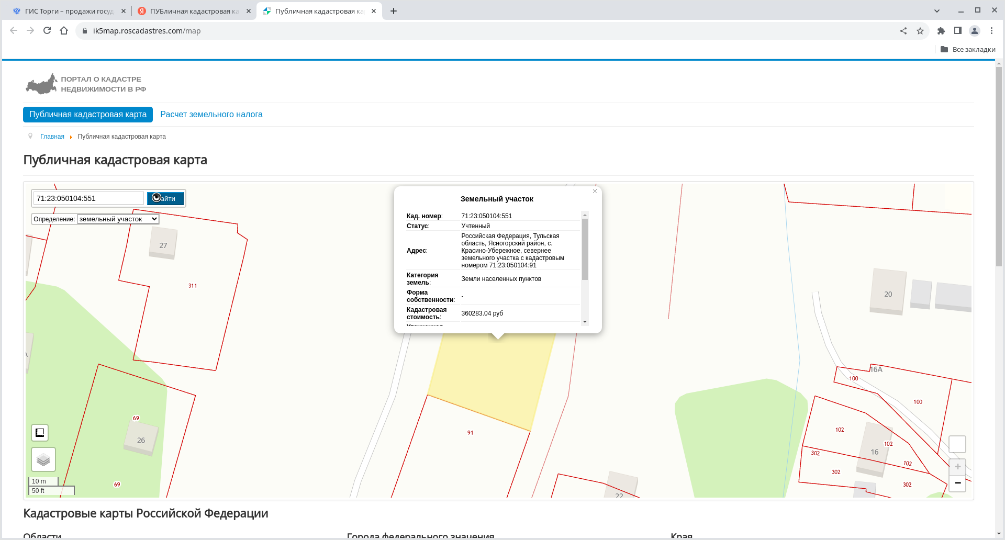Click the map layers stack icon
Screen dimensions: 1005x540
[x=43, y=459]
